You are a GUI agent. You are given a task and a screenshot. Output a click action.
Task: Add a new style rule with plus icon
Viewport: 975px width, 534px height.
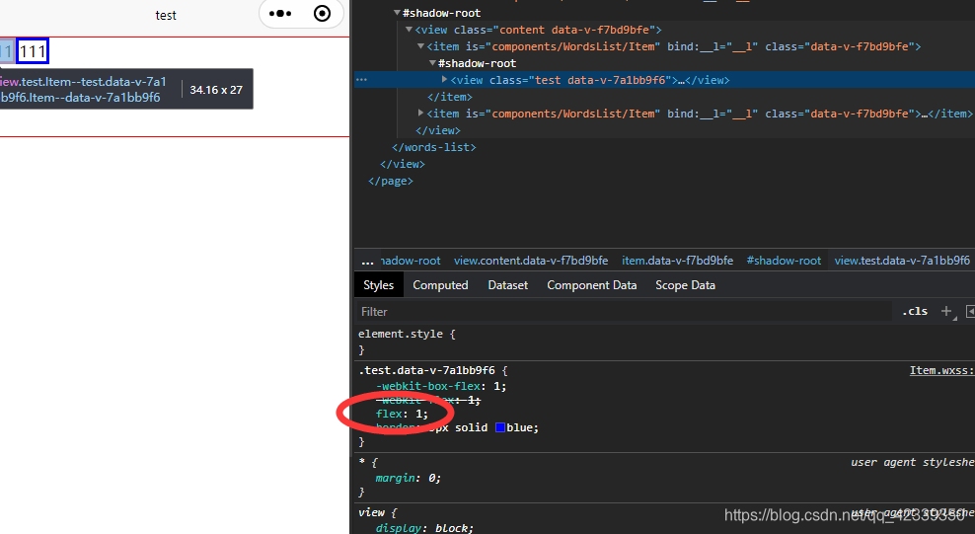(946, 311)
